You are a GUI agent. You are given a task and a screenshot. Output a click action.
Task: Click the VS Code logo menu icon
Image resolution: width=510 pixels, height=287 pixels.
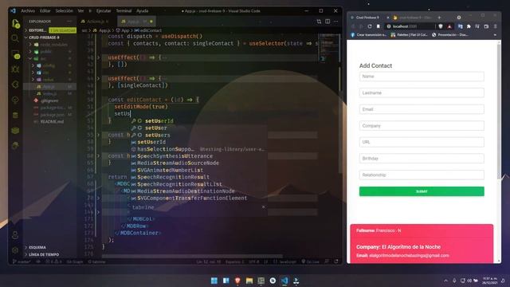13,10
